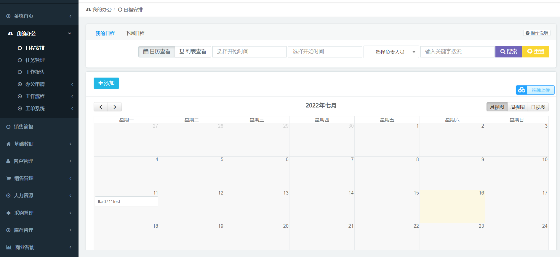Open 销售简报 in sidebar
The image size is (560, 257).
point(23,127)
